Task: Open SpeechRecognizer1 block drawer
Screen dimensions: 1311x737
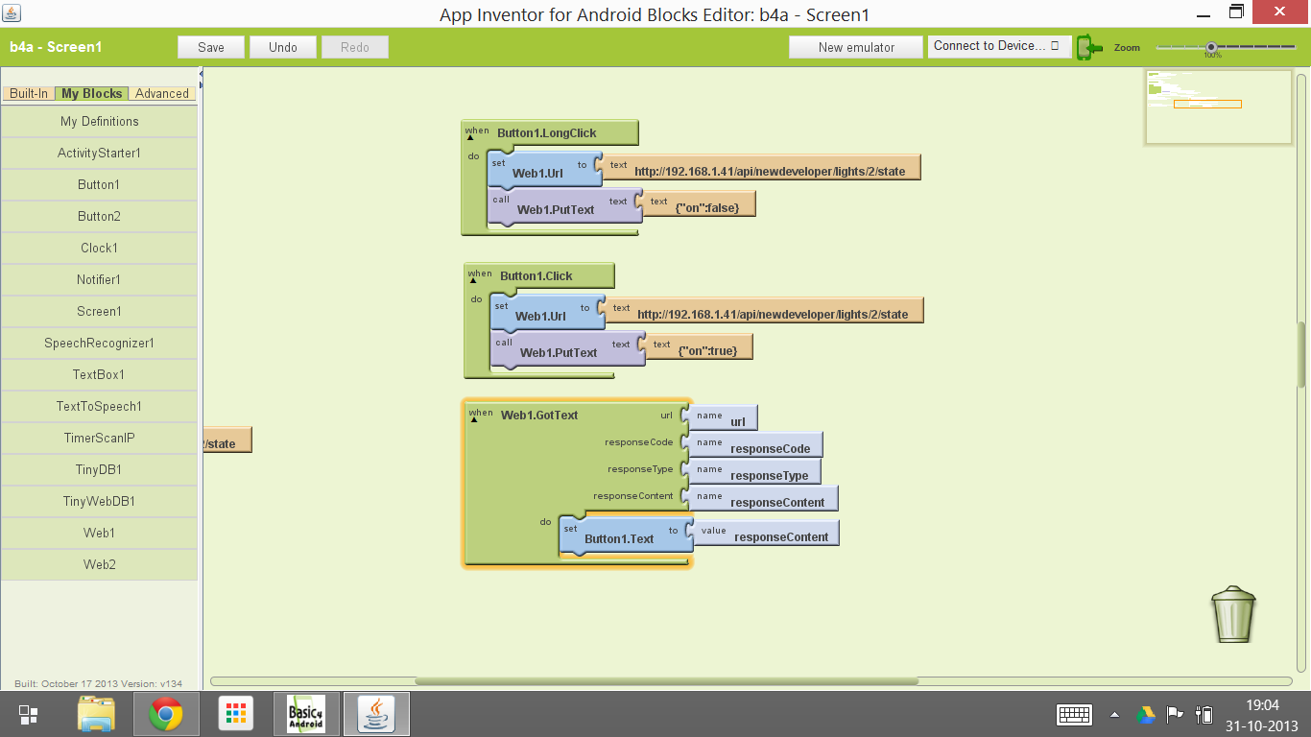Action: [x=99, y=344]
